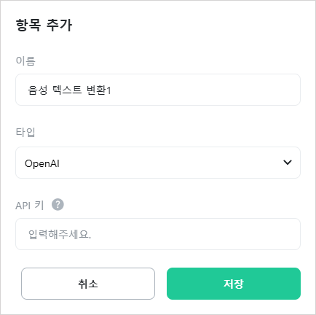The height and width of the screenshot is (315, 316).
Task: Show the API key tooltip via gray ? icon
Action: 58,205
